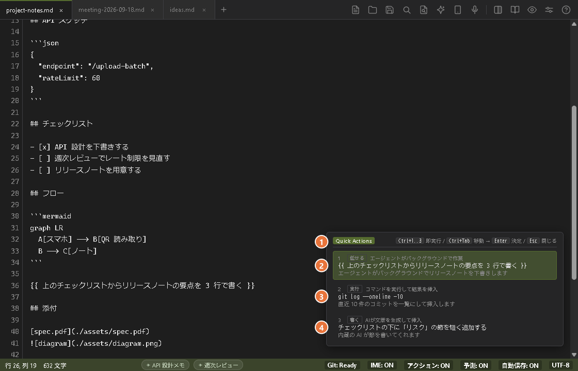
Task: Click the 632 文字 character count
Action: pyautogui.click(x=55, y=365)
